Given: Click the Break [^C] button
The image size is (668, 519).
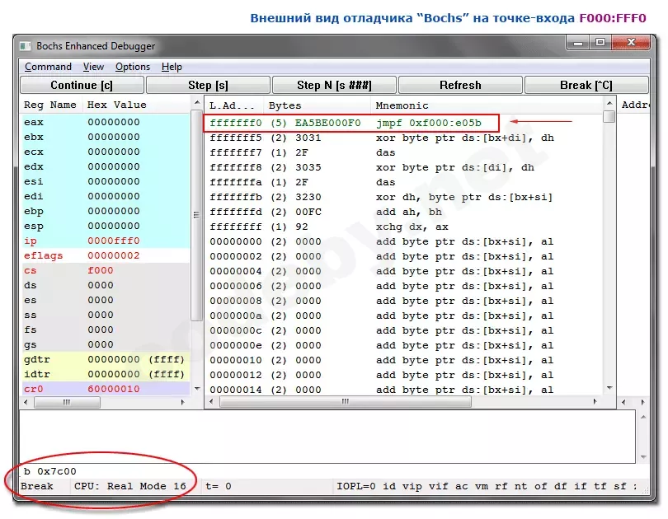Looking at the screenshot, I should [x=586, y=85].
